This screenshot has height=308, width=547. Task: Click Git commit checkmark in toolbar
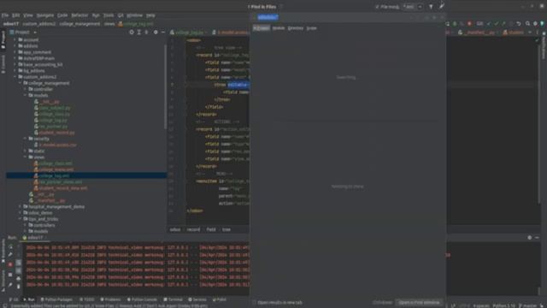(496, 24)
